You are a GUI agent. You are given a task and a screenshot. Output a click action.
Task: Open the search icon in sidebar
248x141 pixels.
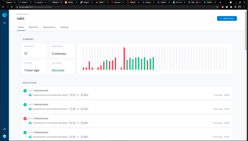coord(5,23)
